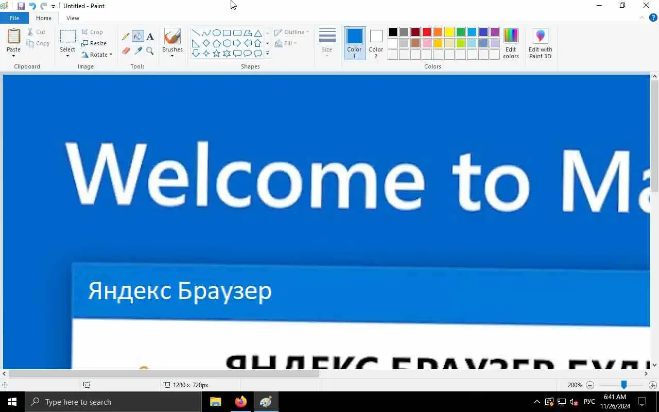Pick the black color swatch

[393, 32]
